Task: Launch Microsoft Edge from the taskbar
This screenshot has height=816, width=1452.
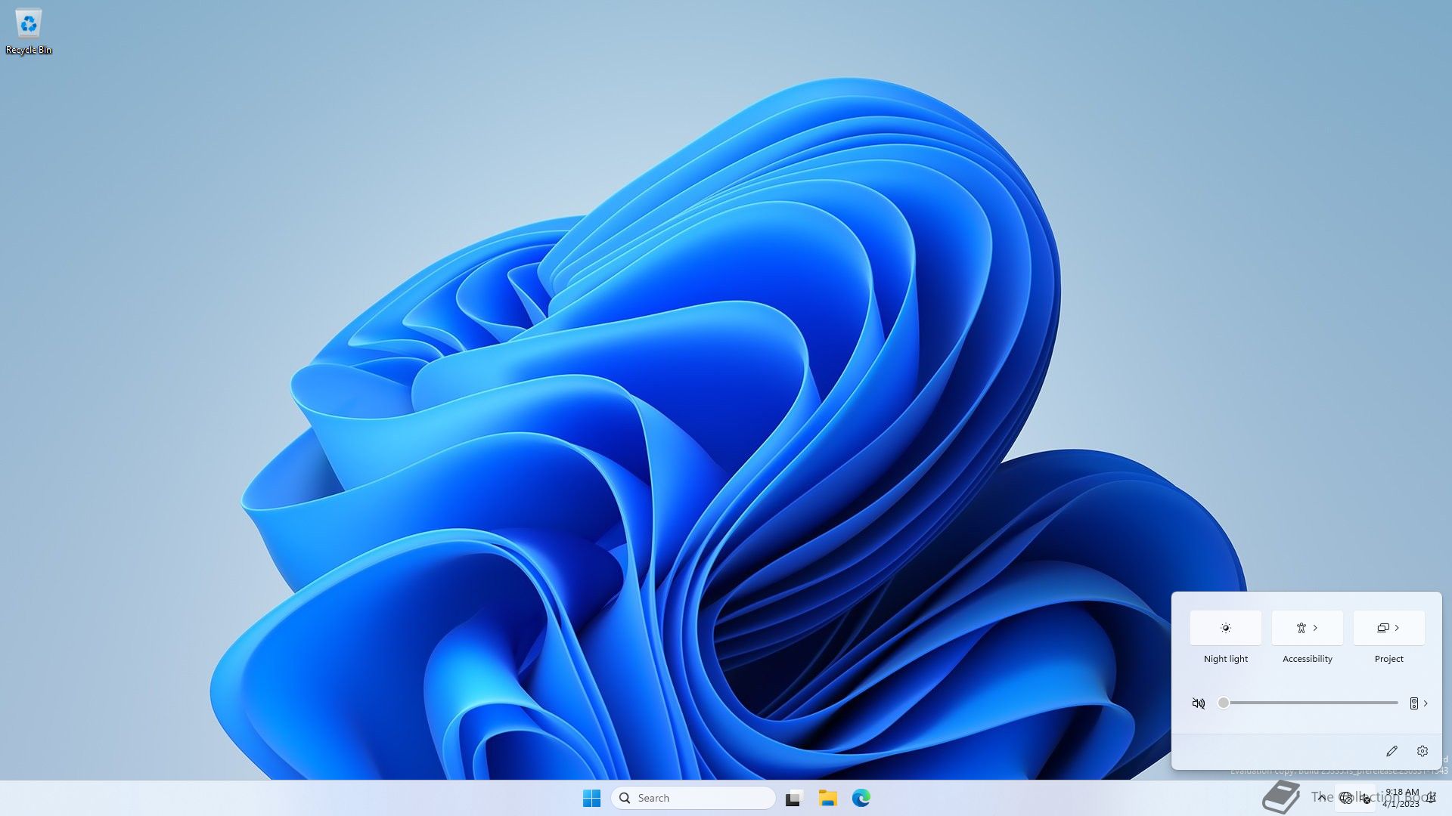Action: pyautogui.click(x=861, y=798)
